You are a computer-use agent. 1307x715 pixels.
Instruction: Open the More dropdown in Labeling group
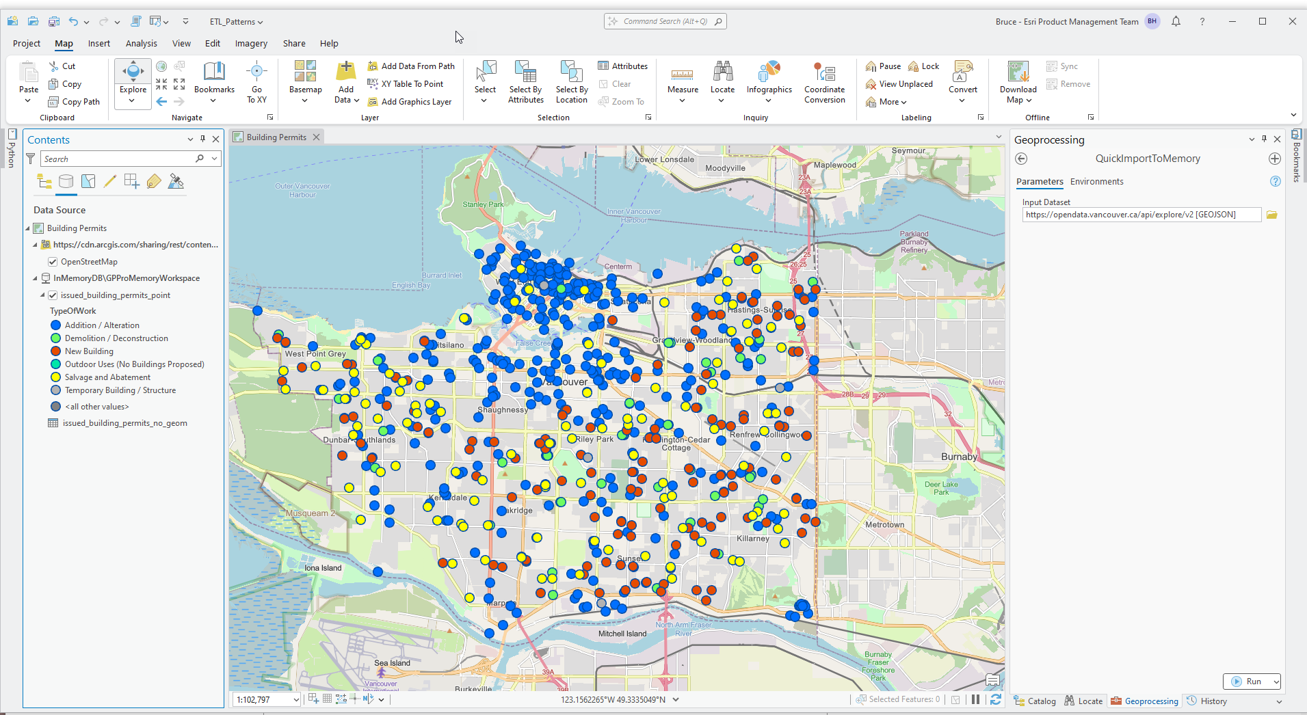click(887, 101)
